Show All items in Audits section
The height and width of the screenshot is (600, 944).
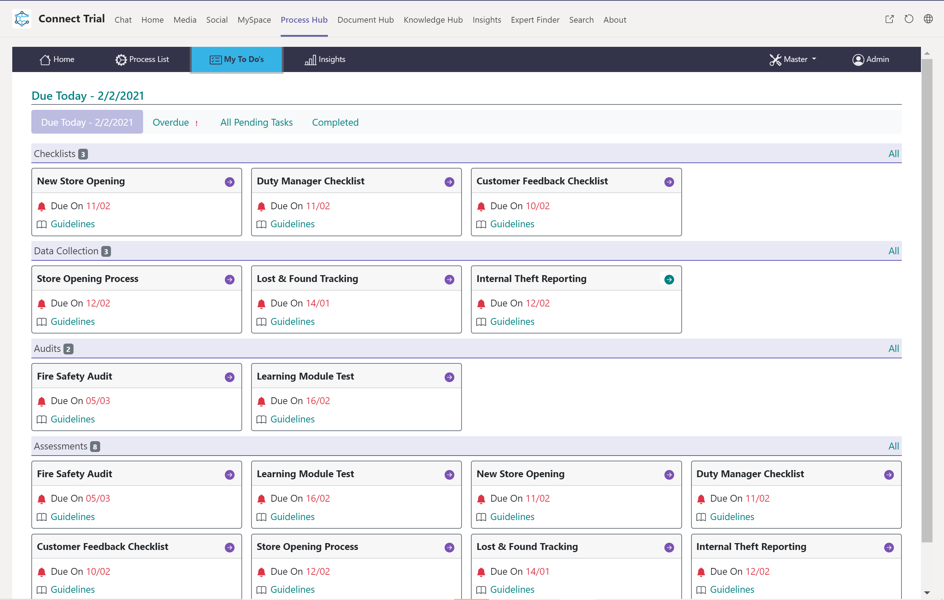point(893,348)
